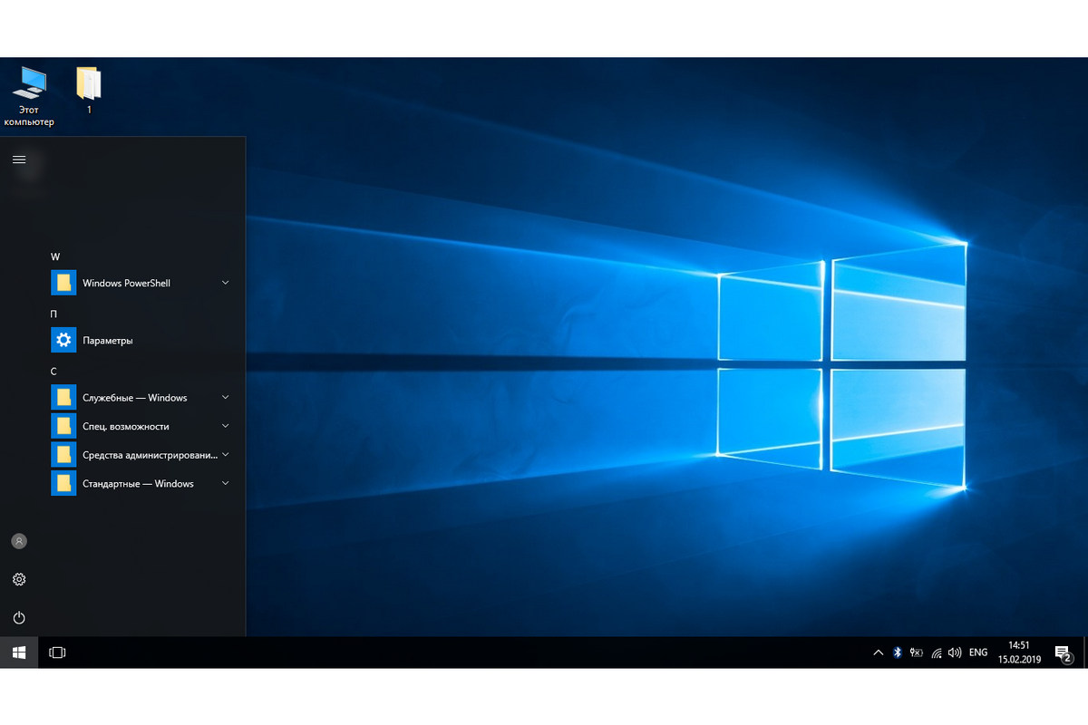This screenshot has width=1088, height=725.
Task: Click the Power button icon
Action: click(x=19, y=618)
